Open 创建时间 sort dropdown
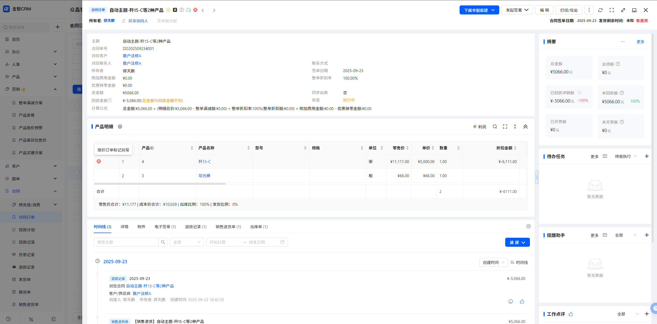 click(x=493, y=262)
